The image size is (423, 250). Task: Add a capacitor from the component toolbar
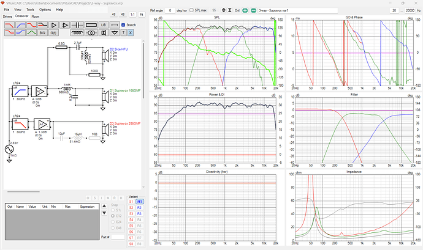pos(77,25)
